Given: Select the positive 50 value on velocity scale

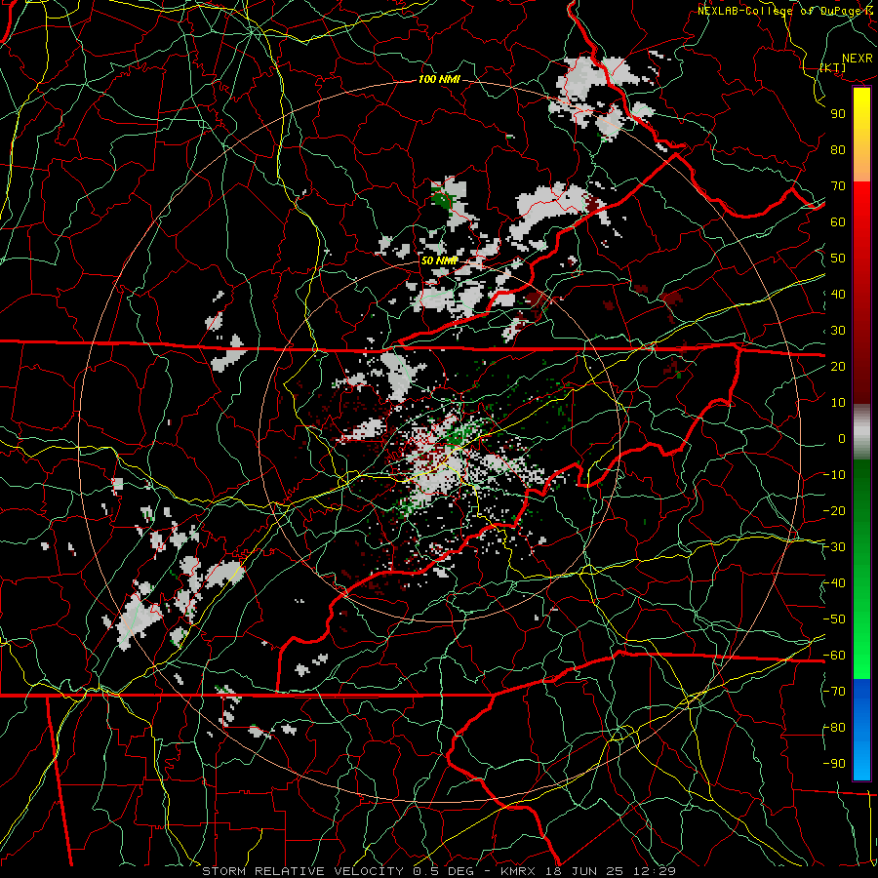Looking at the screenshot, I should tap(838, 259).
